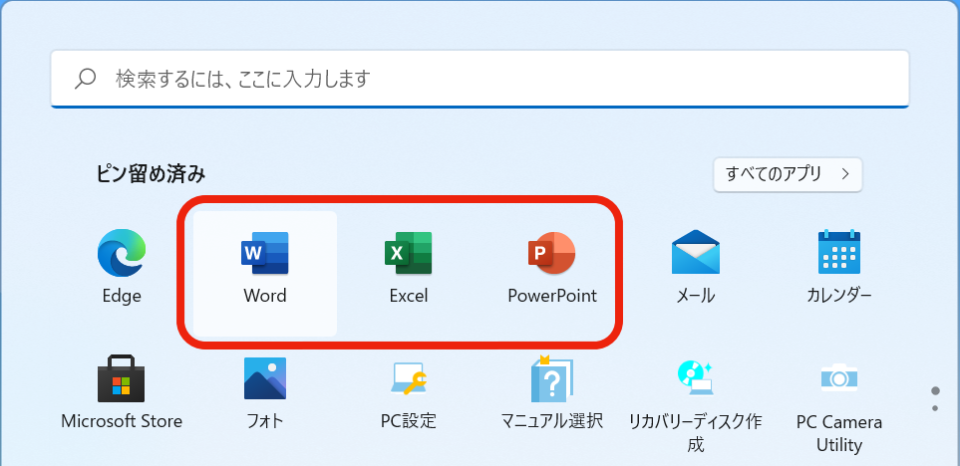Go to next pinned page dot

point(935,408)
